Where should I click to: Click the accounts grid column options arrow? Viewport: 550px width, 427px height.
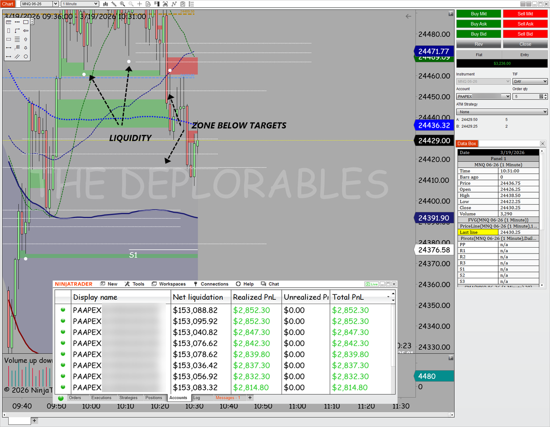(389, 297)
